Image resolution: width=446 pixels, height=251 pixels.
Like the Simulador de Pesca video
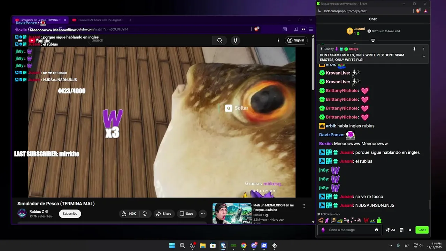click(129, 214)
